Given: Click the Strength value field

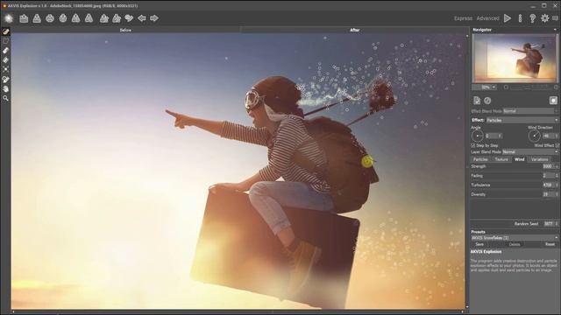Looking at the screenshot, I should 547,166.
